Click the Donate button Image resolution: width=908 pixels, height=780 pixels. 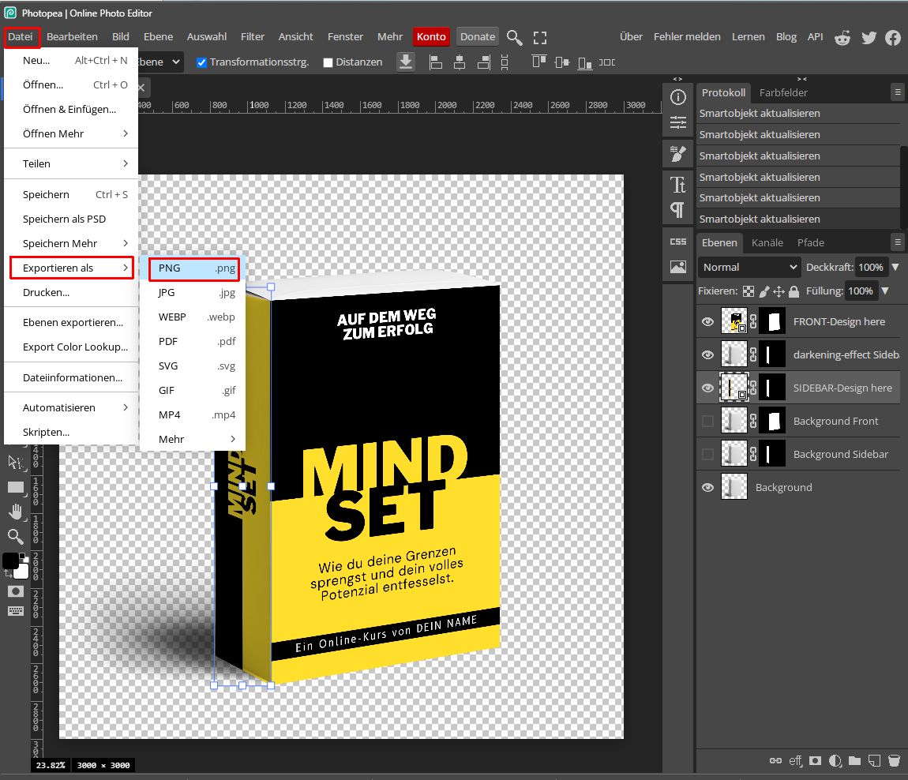(x=477, y=36)
